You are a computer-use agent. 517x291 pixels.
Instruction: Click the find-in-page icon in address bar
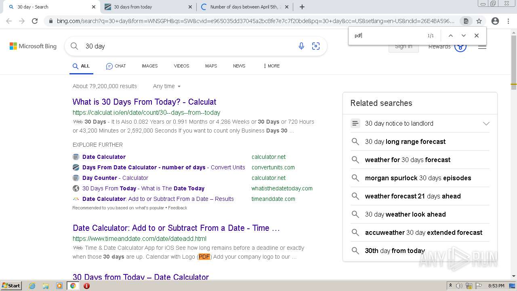coord(466,21)
